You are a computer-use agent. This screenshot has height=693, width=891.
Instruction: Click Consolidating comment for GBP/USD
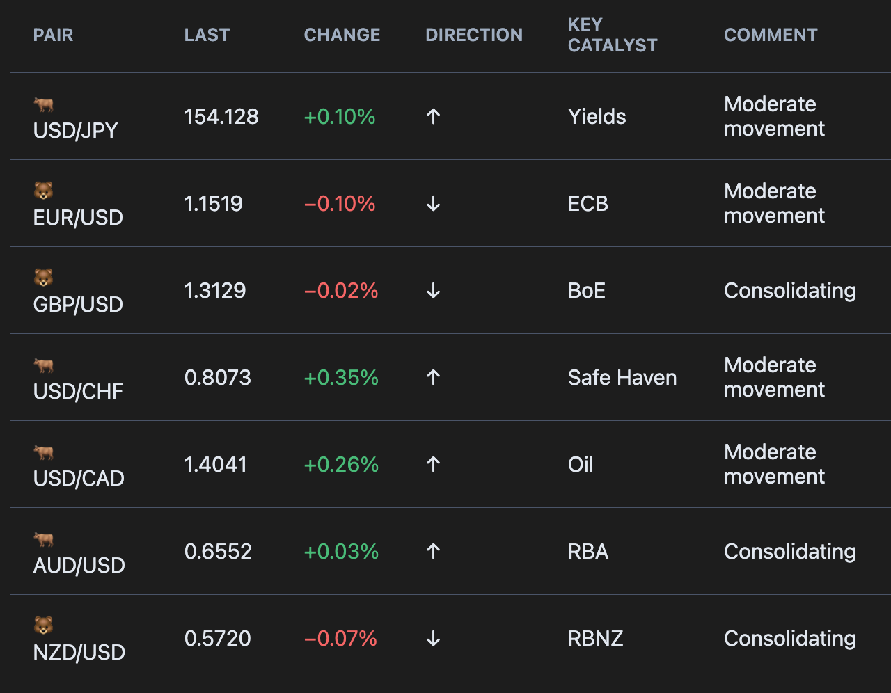[x=790, y=290]
